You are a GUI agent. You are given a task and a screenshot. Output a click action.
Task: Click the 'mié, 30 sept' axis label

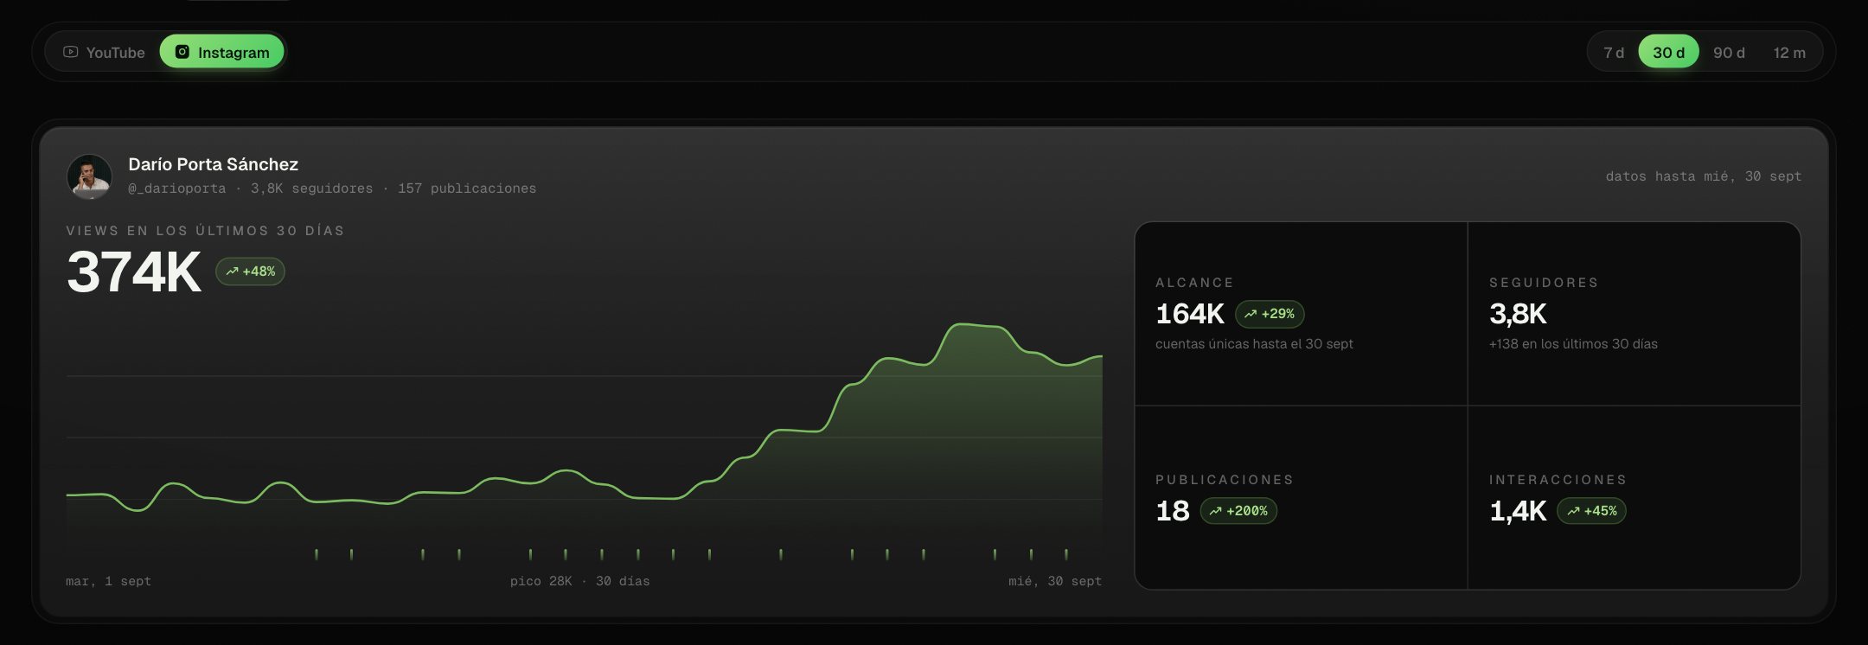[x=1055, y=581]
